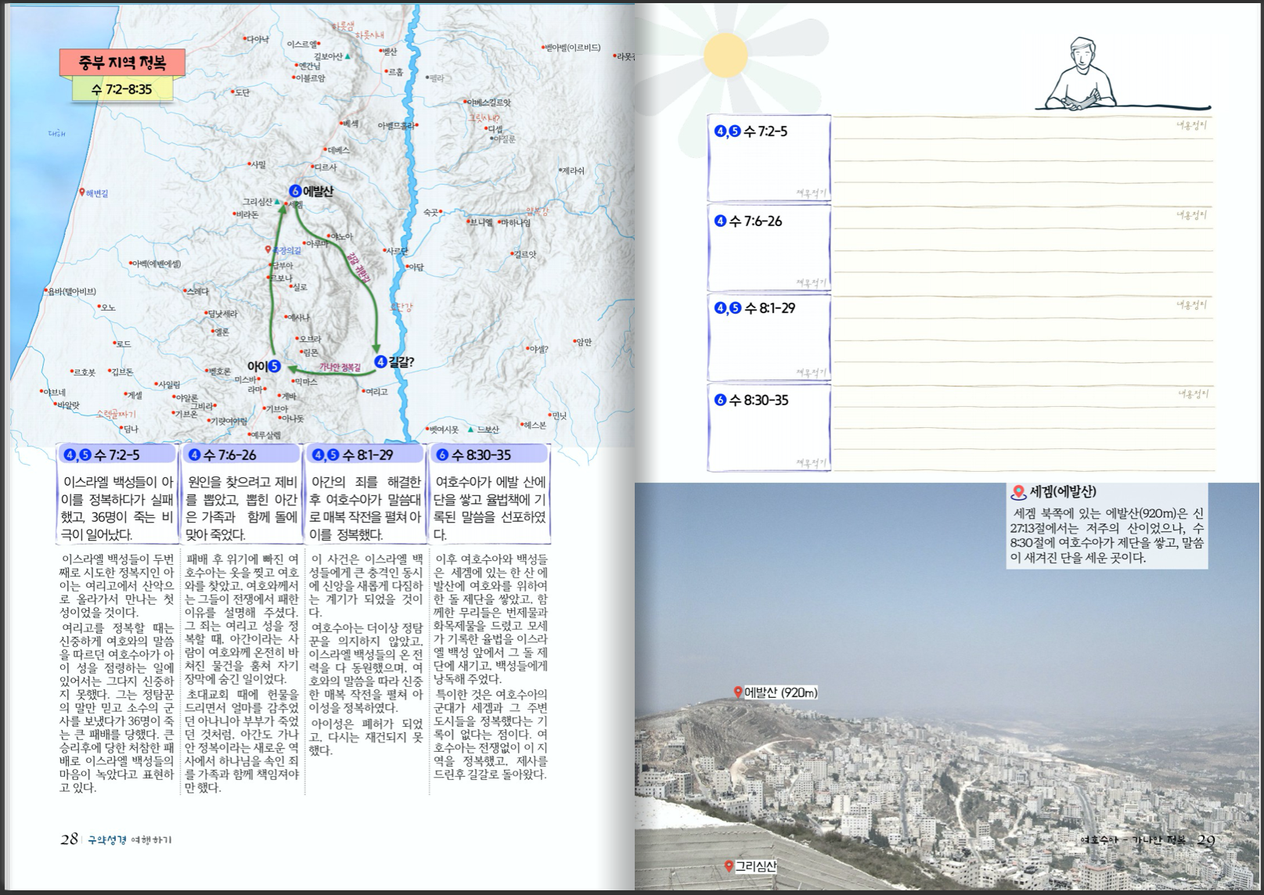The width and height of the screenshot is (1264, 895).
Task: Click the 헤스본 label on the map
Action: click(x=534, y=425)
